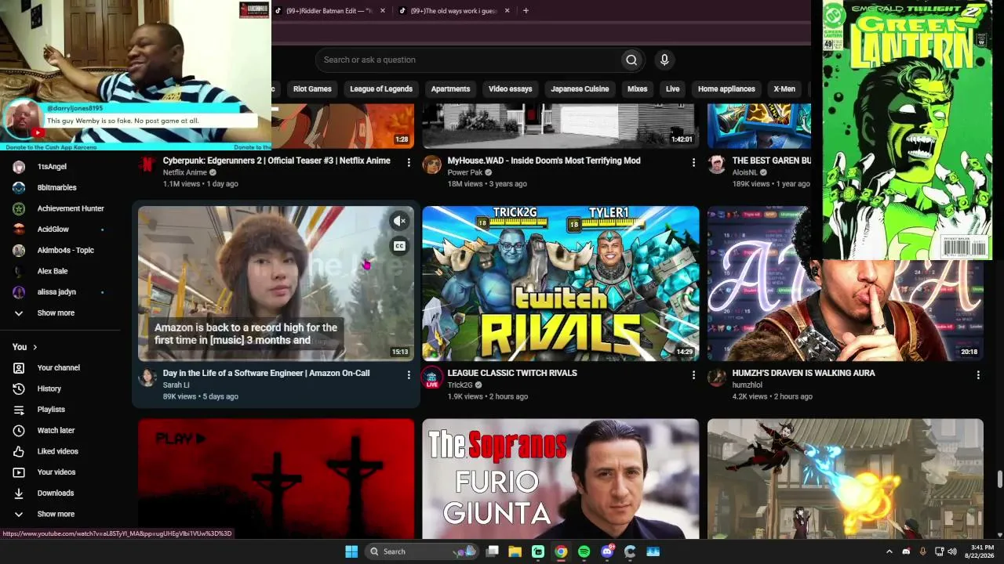
Task: Start voice search with the microphone icon
Action: coord(664,60)
